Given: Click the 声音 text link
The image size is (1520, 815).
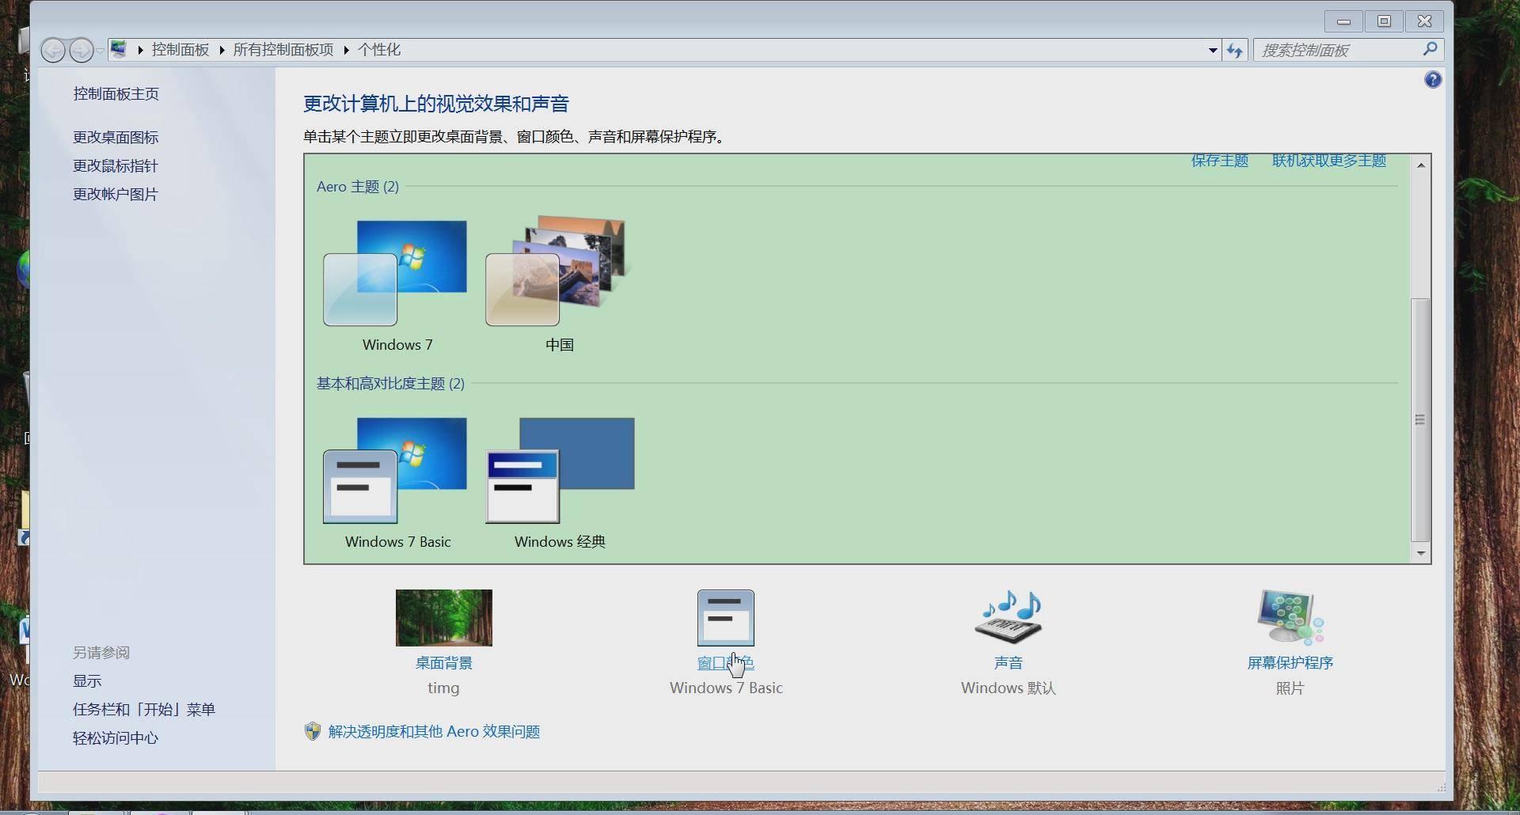Looking at the screenshot, I should [x=1009, y=663].
